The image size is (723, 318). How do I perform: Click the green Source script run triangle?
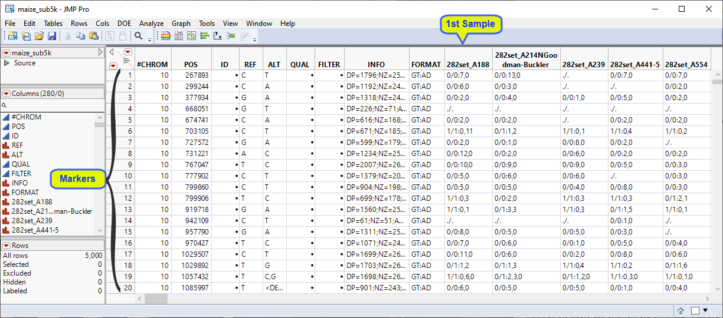point(7,63)
